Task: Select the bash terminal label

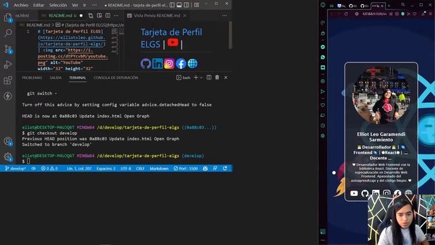Action: pos(184,78)
